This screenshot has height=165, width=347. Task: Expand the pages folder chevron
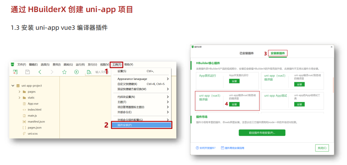click(19, 92)
